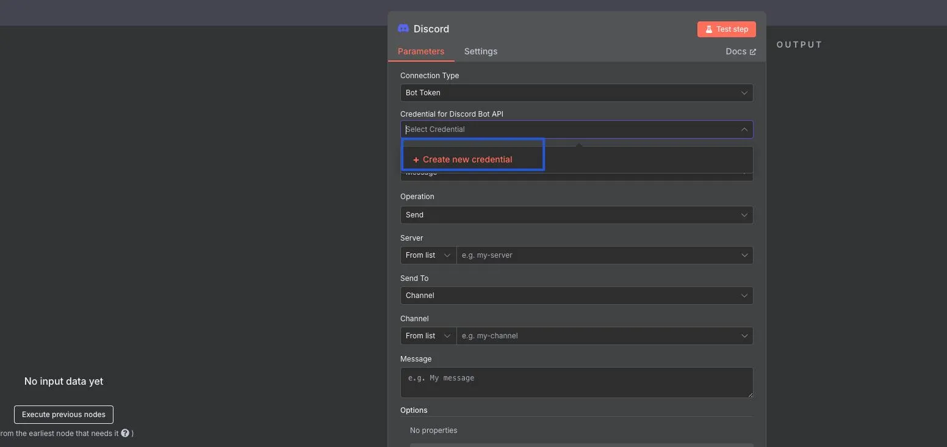Click the Credential for Discord Bot API label
The image size is (947, 447).
pos(452,114)
